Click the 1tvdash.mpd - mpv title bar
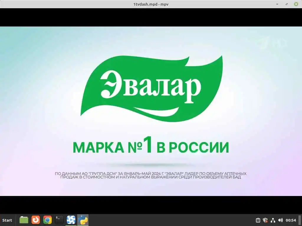 point(151,4)
